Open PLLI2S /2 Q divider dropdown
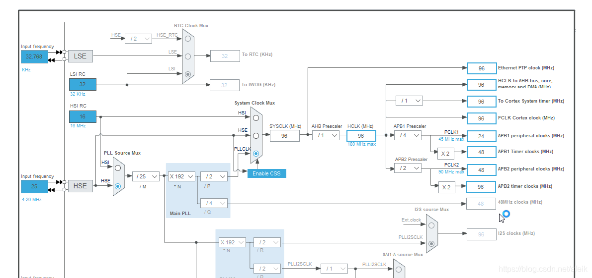This screenshot has height=278, width=592. (267, 269)
